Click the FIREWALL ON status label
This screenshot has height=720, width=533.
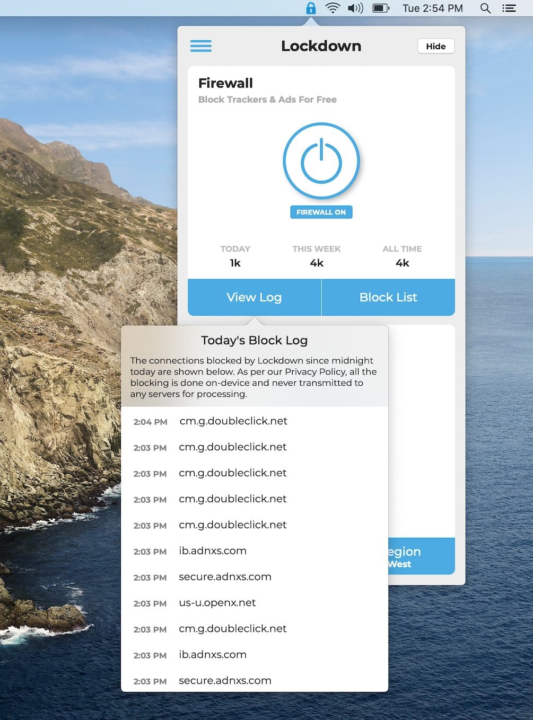tap(321, 212)
